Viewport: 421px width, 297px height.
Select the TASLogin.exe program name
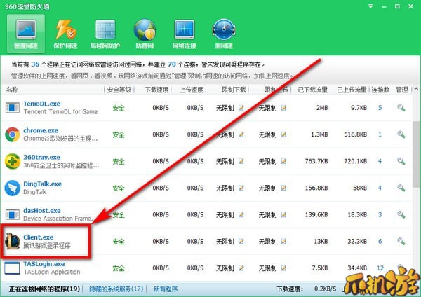(x=44, y=264)
